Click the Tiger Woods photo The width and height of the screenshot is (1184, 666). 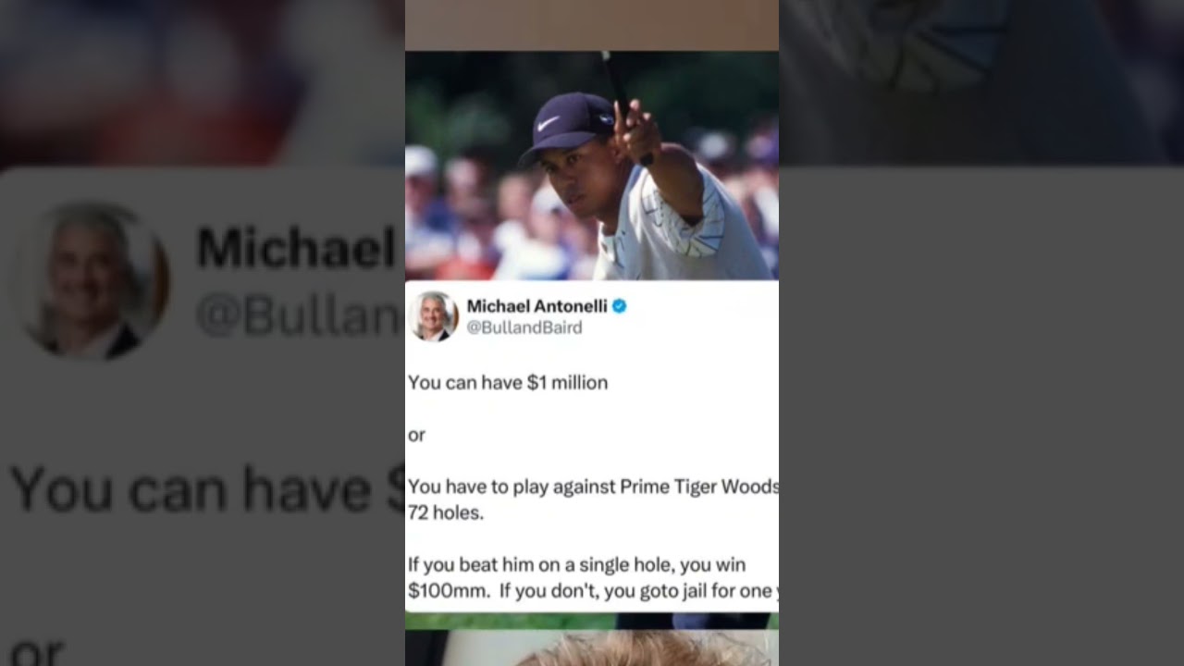tap(592, 166)
